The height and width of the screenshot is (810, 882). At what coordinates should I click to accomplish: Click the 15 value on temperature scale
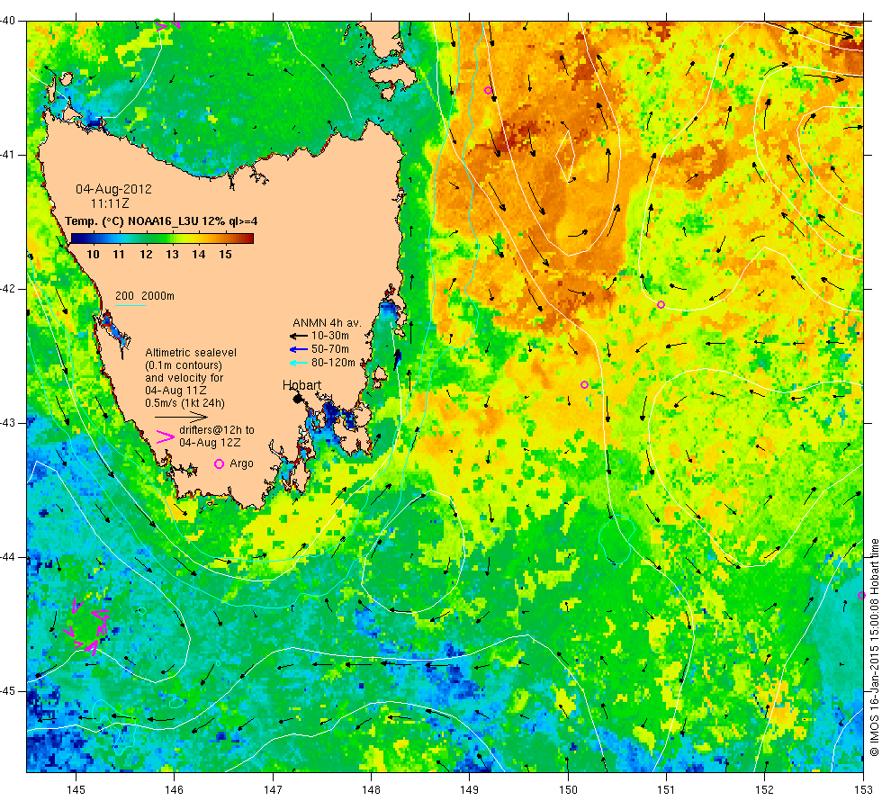[x=225, y=254]
